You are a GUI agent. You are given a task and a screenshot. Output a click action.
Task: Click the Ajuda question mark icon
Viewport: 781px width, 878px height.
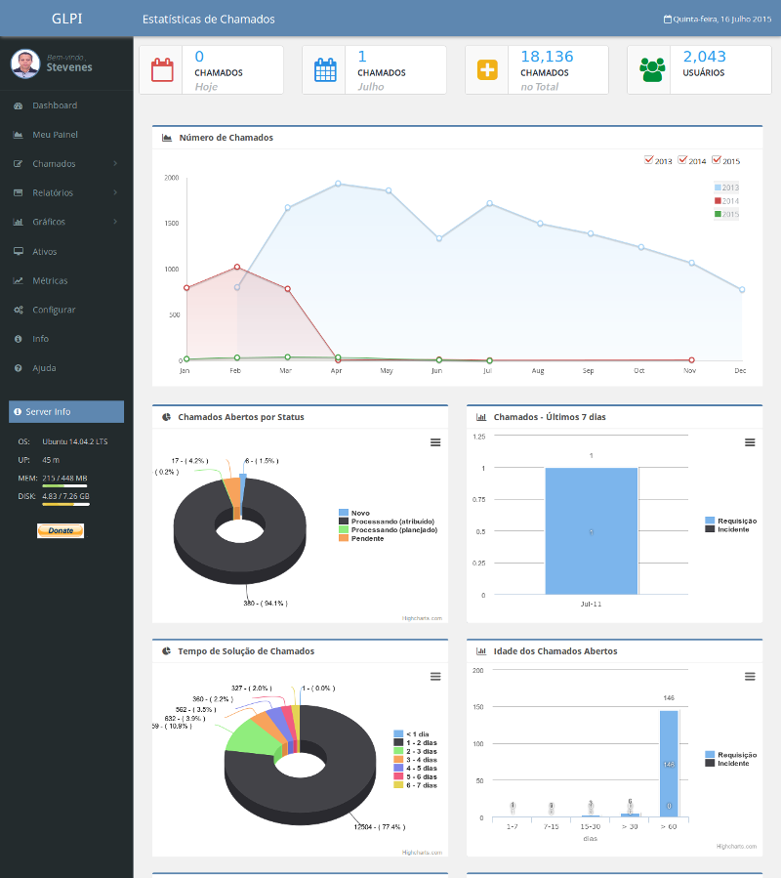pyautogui.click(x=19, y=368)
